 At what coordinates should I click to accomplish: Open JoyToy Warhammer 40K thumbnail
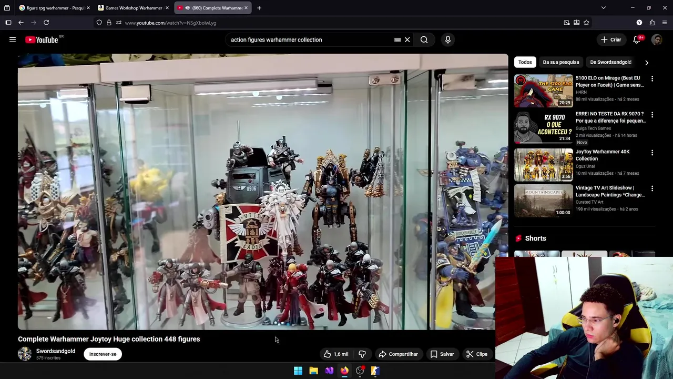point(543,165)
